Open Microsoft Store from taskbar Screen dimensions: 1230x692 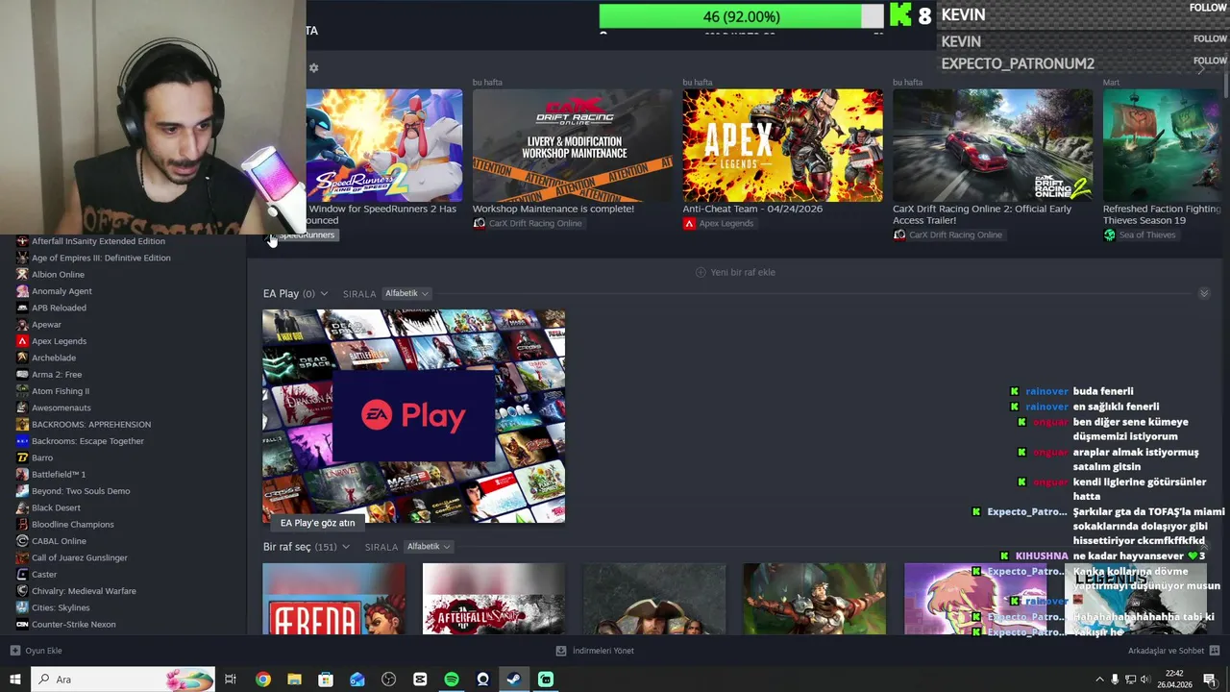326,680
